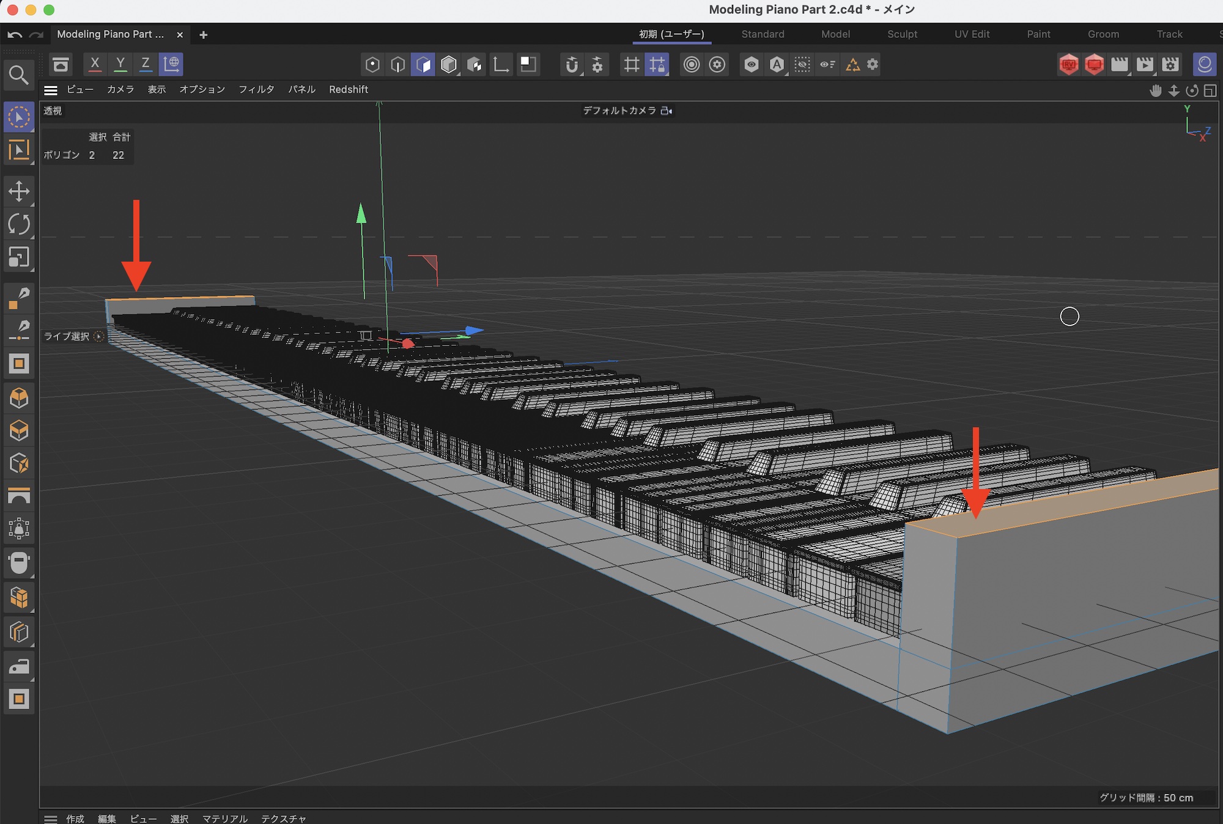Open the ビュー viewport menu
The width and height of the screenshot is (1223, 824).
[80, 89]
